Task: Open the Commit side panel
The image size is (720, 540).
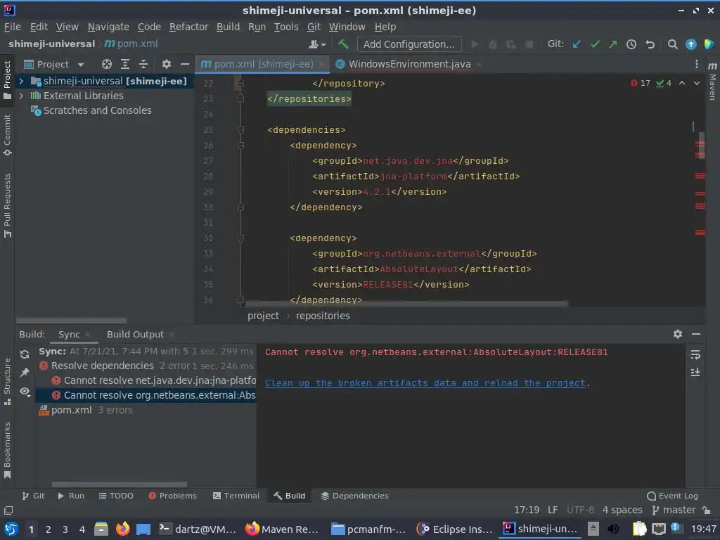Action: [7, 136]
